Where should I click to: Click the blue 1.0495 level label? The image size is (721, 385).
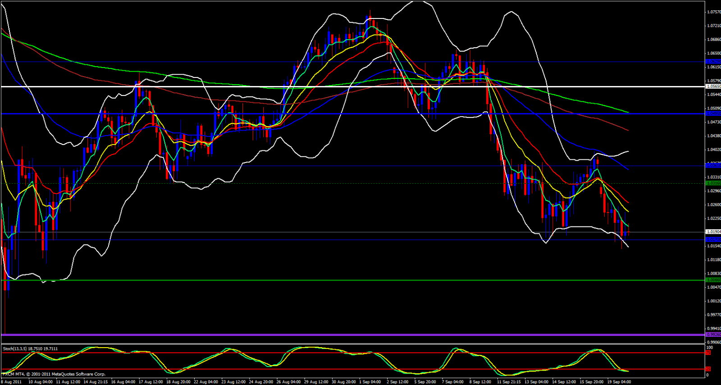pyautogui.click(x=712, y=113)
